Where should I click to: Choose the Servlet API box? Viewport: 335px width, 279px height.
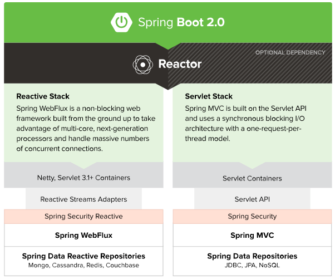click(252, 199)
